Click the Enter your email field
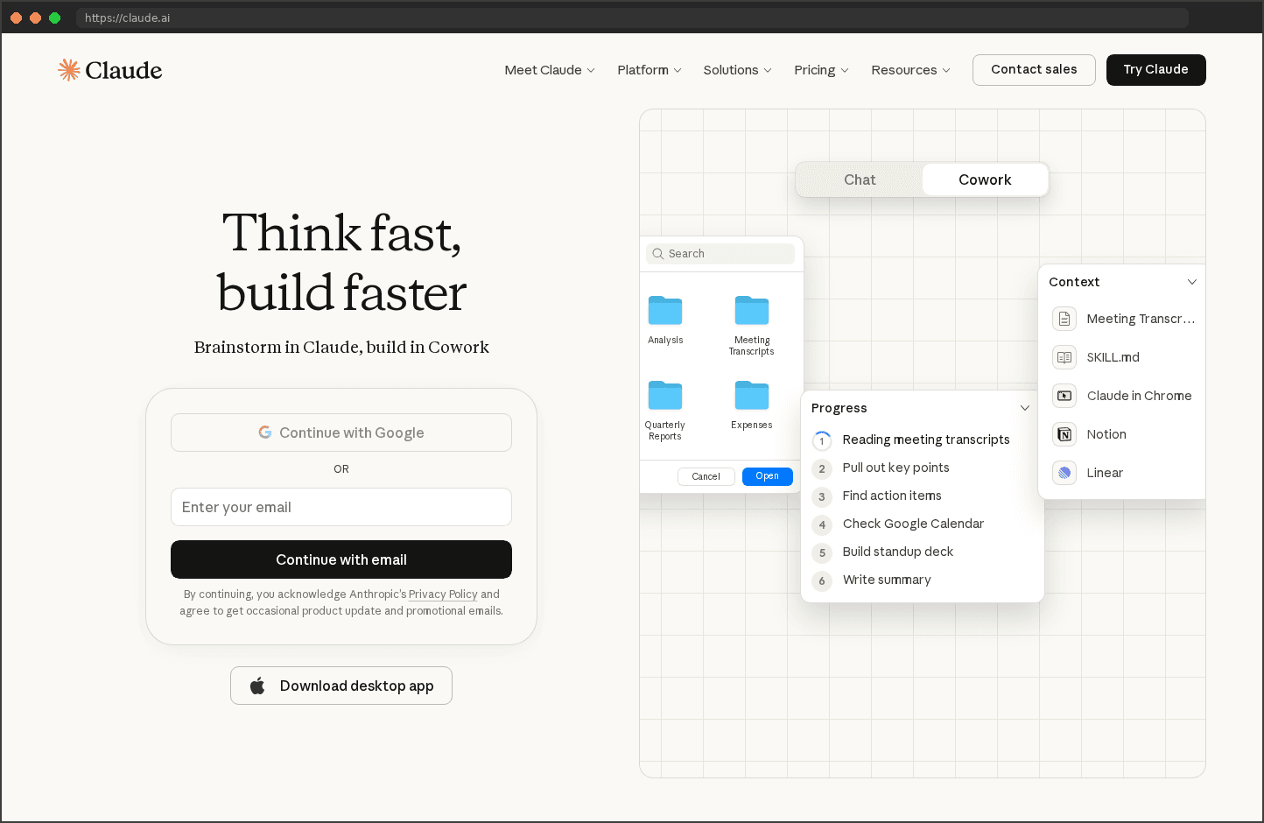This screenshot has height=823, width=1264. (341, 507)
